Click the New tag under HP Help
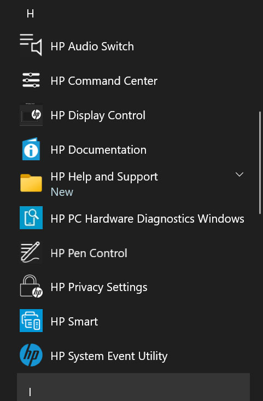 point(62,192)
